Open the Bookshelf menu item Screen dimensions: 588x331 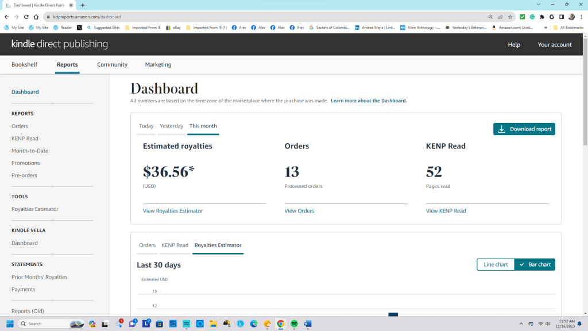pyautogui.click(x=24, y=64)
